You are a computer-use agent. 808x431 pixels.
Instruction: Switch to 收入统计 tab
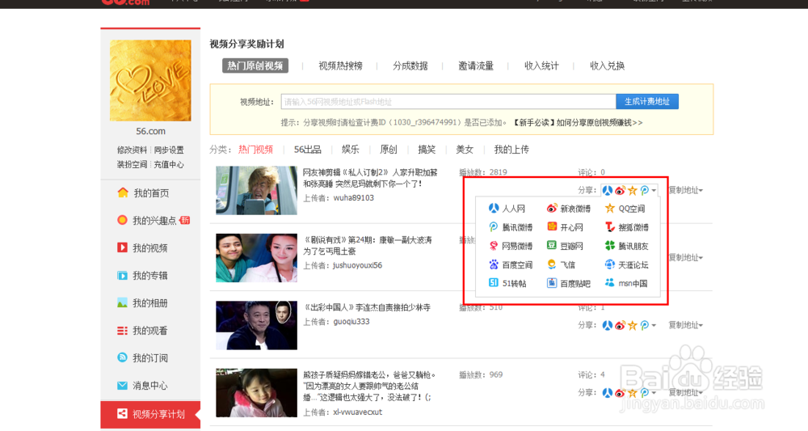(541, 66)
